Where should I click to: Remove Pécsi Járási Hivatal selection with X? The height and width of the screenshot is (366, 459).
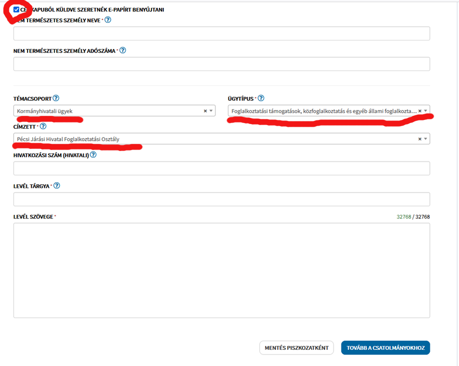click(420, 139)
